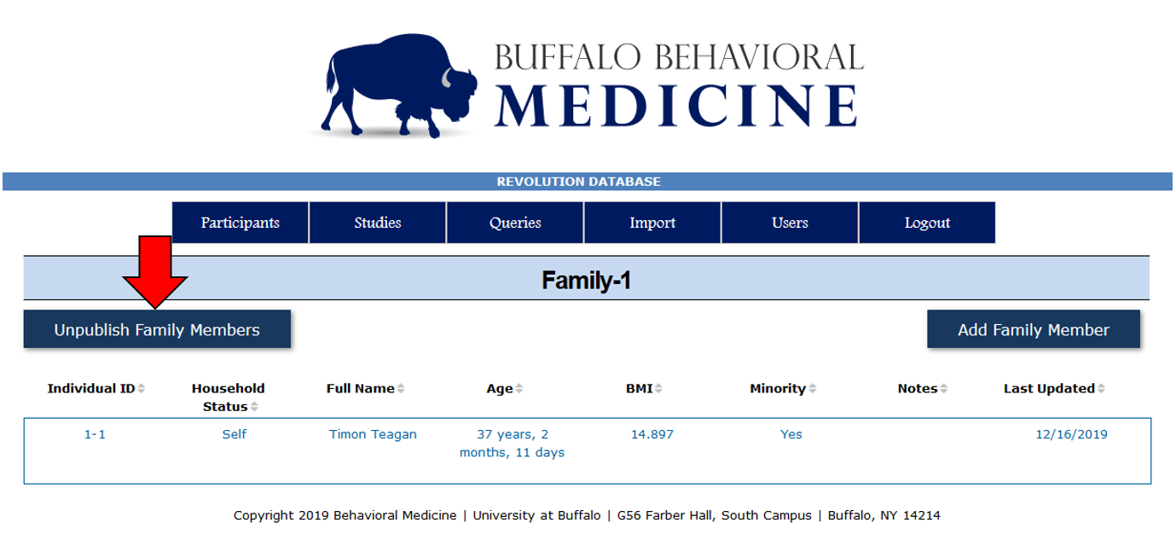This screenshot has height=534, width=1176.
Task: Click the 12/16/2019 last updated date
Action: [x=1071, y=434]
